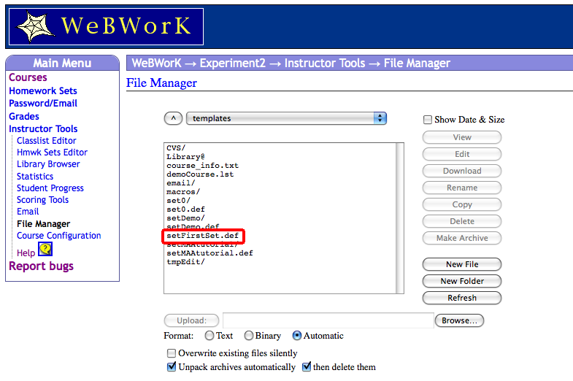Select the Automatic format radio button
Screen dimensions: 573x381
(x=297, y=336)
